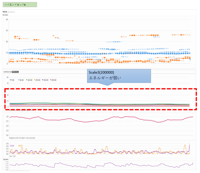Open the BandTimeline Scale dropdown
Image resolution: width=200 pixels, height=173 pixels.
[x=15, y=72]
